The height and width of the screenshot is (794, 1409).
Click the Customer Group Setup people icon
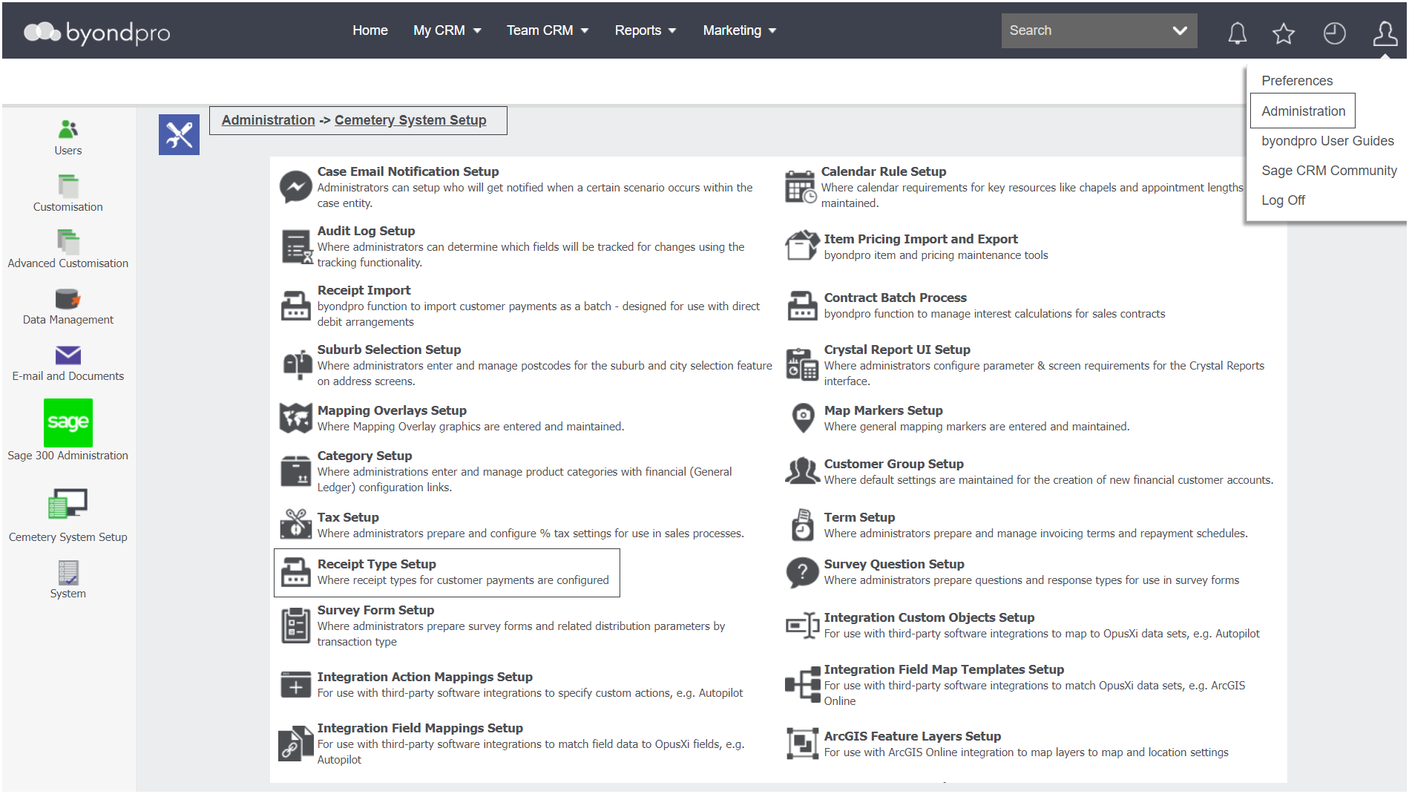(802, 471)
